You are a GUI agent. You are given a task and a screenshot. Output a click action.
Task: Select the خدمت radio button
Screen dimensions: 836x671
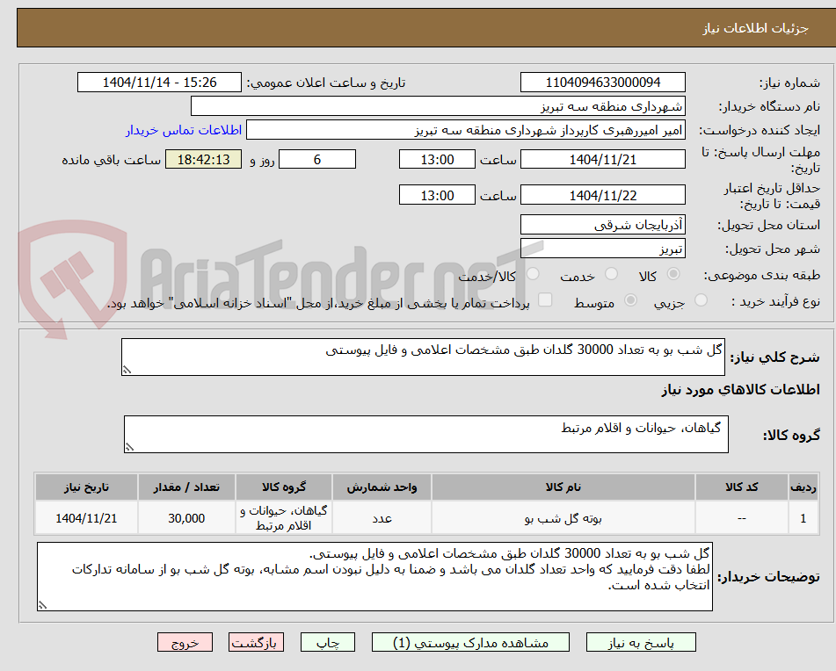pyautogui.click(x=611, y=274)
